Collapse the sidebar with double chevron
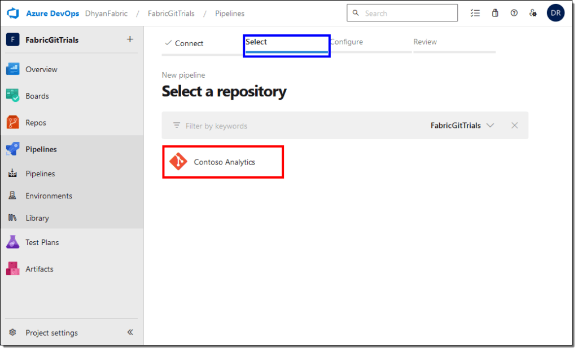 click(130, 332)
